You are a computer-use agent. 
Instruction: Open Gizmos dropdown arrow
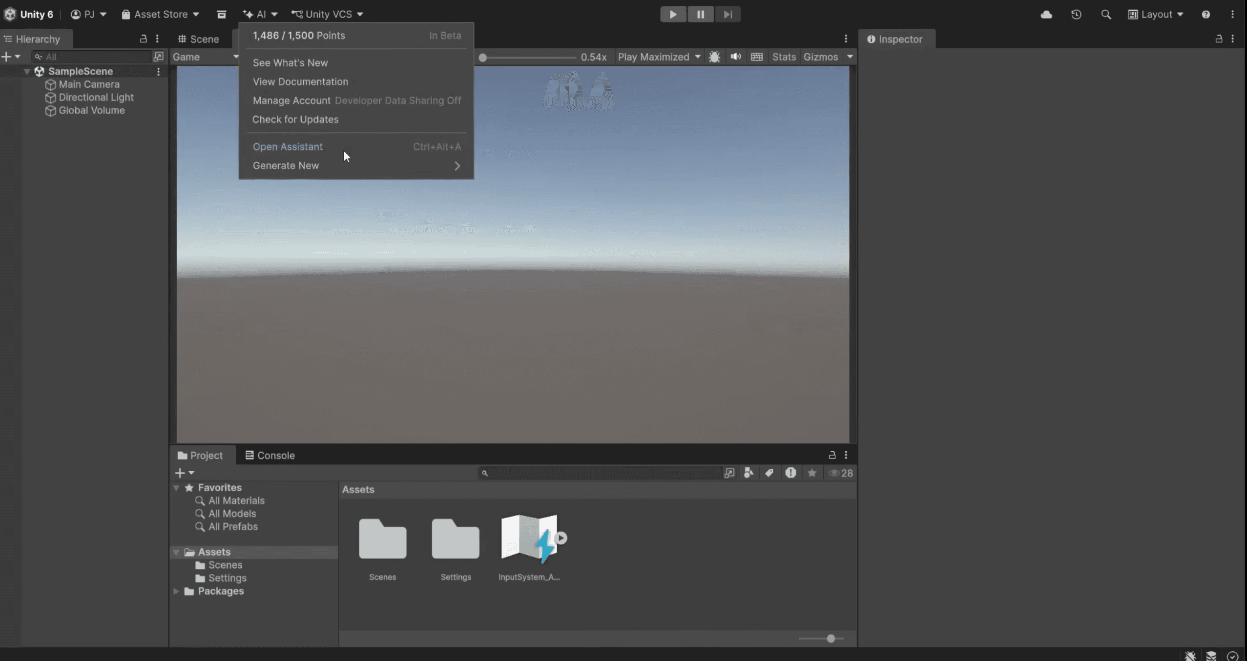850,57
